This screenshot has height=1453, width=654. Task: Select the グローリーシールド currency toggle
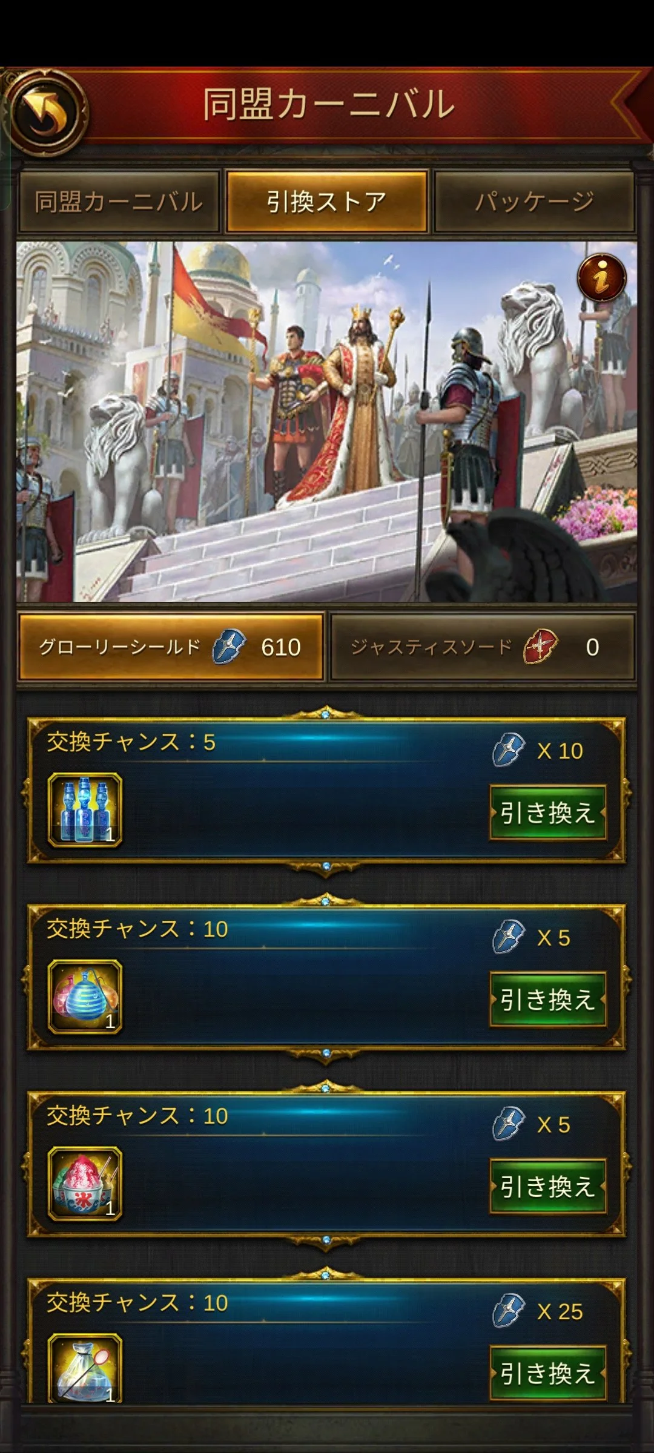coord(172,647)
